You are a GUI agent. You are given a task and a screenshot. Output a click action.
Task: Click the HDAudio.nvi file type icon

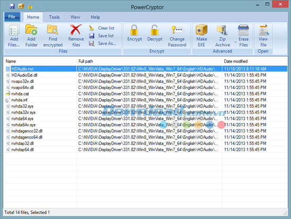pyautogui.click(x=8, y=69)
